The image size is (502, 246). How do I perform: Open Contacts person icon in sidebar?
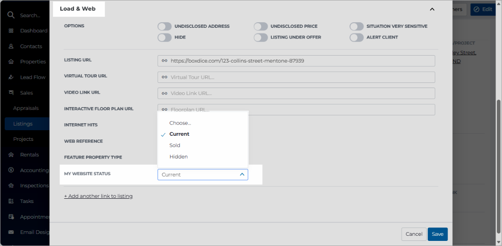[11, 46]
